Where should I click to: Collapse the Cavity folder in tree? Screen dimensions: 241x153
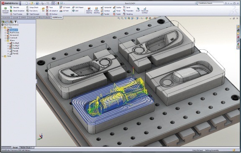[3, 27]
